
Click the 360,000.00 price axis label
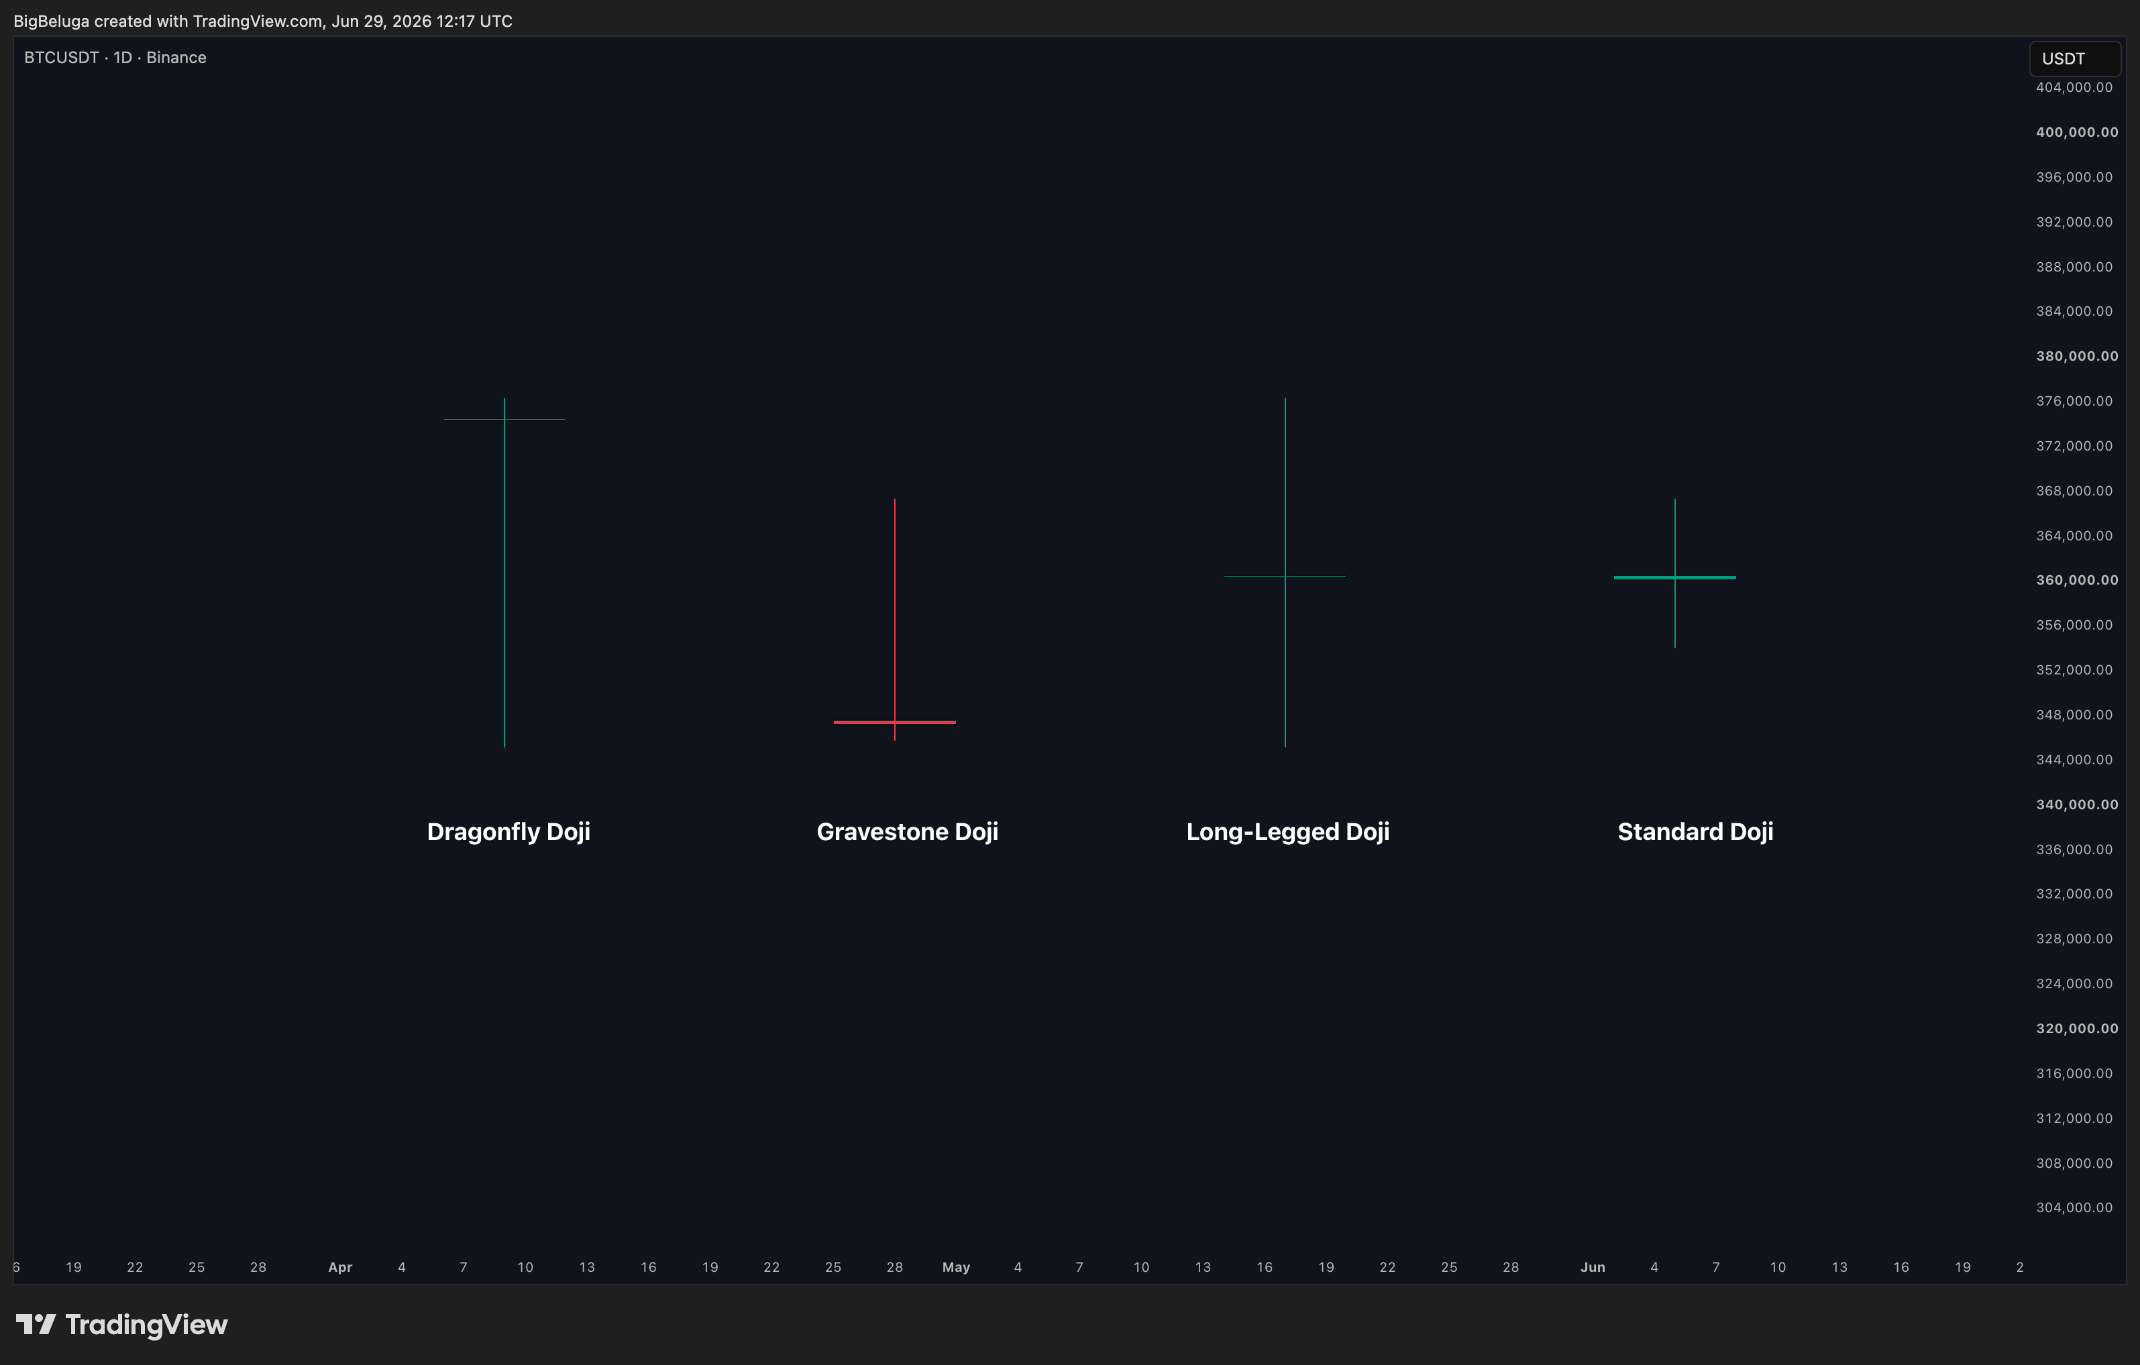click(2076, 580)
